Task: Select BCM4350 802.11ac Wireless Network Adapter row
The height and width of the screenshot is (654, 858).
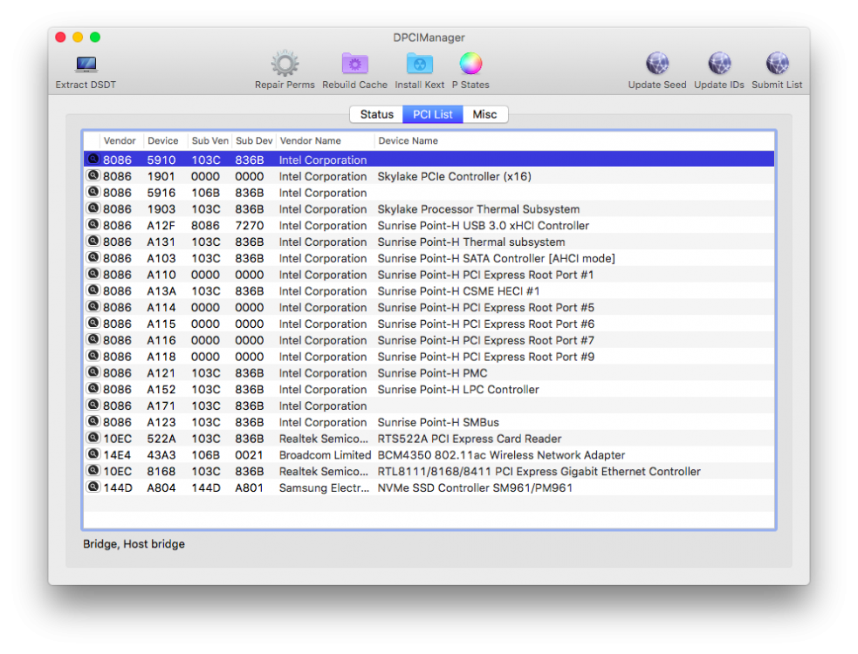Action: [429, 455]
